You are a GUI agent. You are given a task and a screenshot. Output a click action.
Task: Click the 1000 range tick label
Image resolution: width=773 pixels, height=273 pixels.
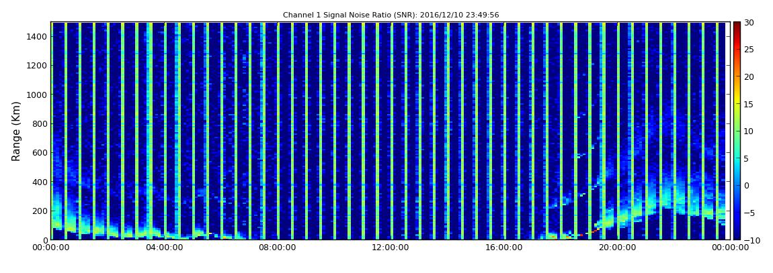pos(36,95)
